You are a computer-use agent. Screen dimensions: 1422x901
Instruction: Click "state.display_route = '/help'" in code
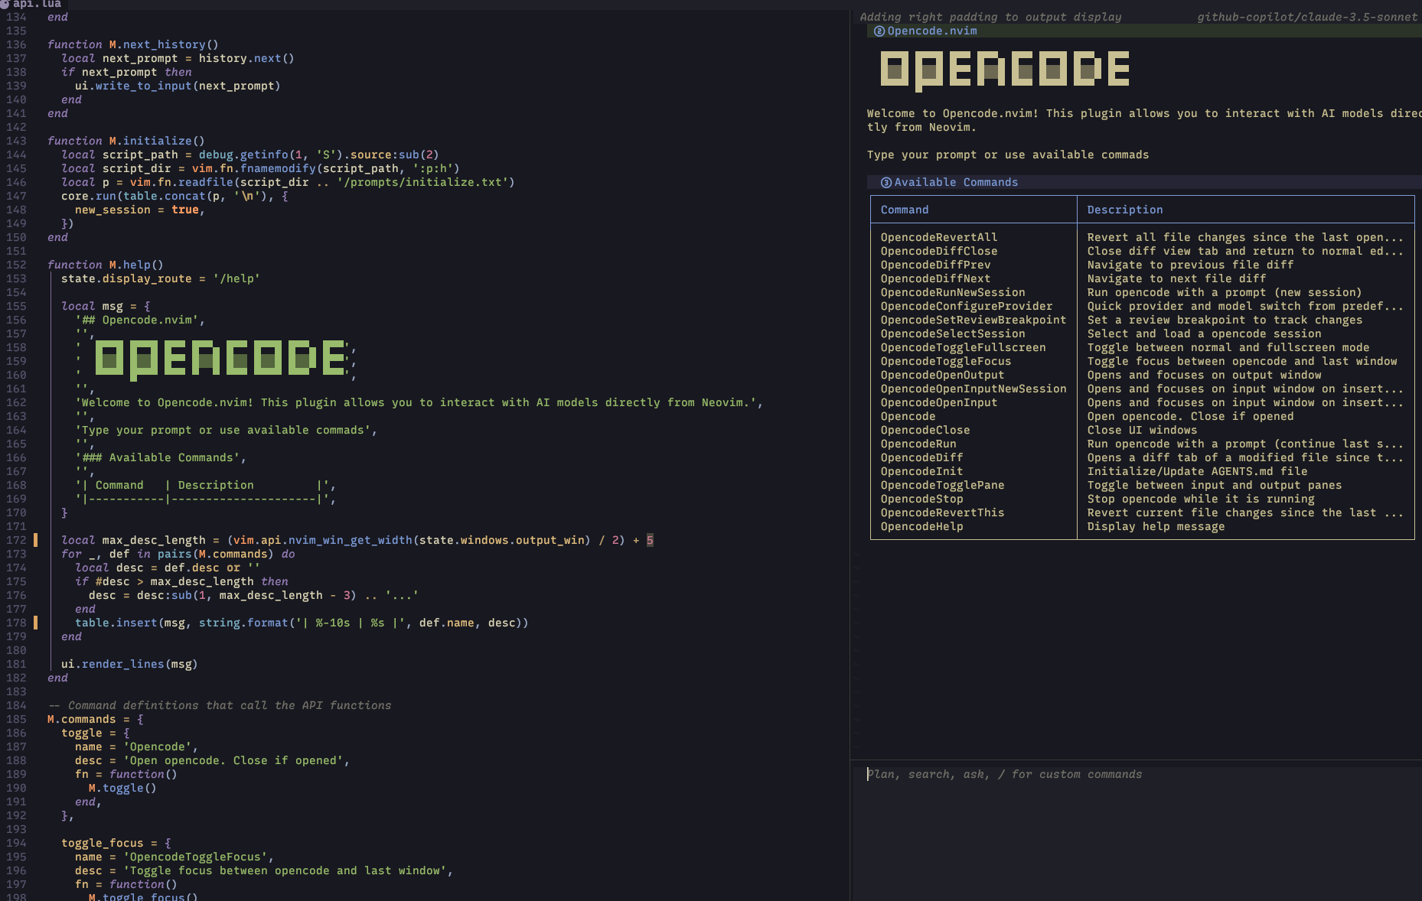(161, 278)
